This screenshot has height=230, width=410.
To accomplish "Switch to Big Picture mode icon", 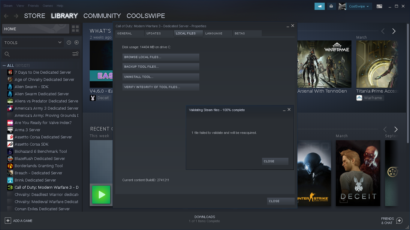I will pos(379,6).
